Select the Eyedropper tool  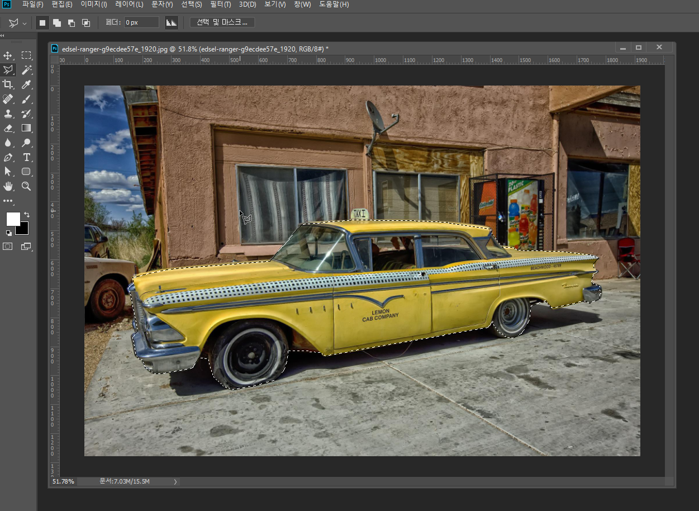click(x=26, y=84)
